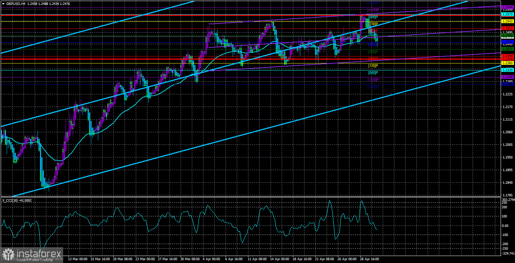Click the 18 Apr 16:00 time label

(x=302, y=259)
